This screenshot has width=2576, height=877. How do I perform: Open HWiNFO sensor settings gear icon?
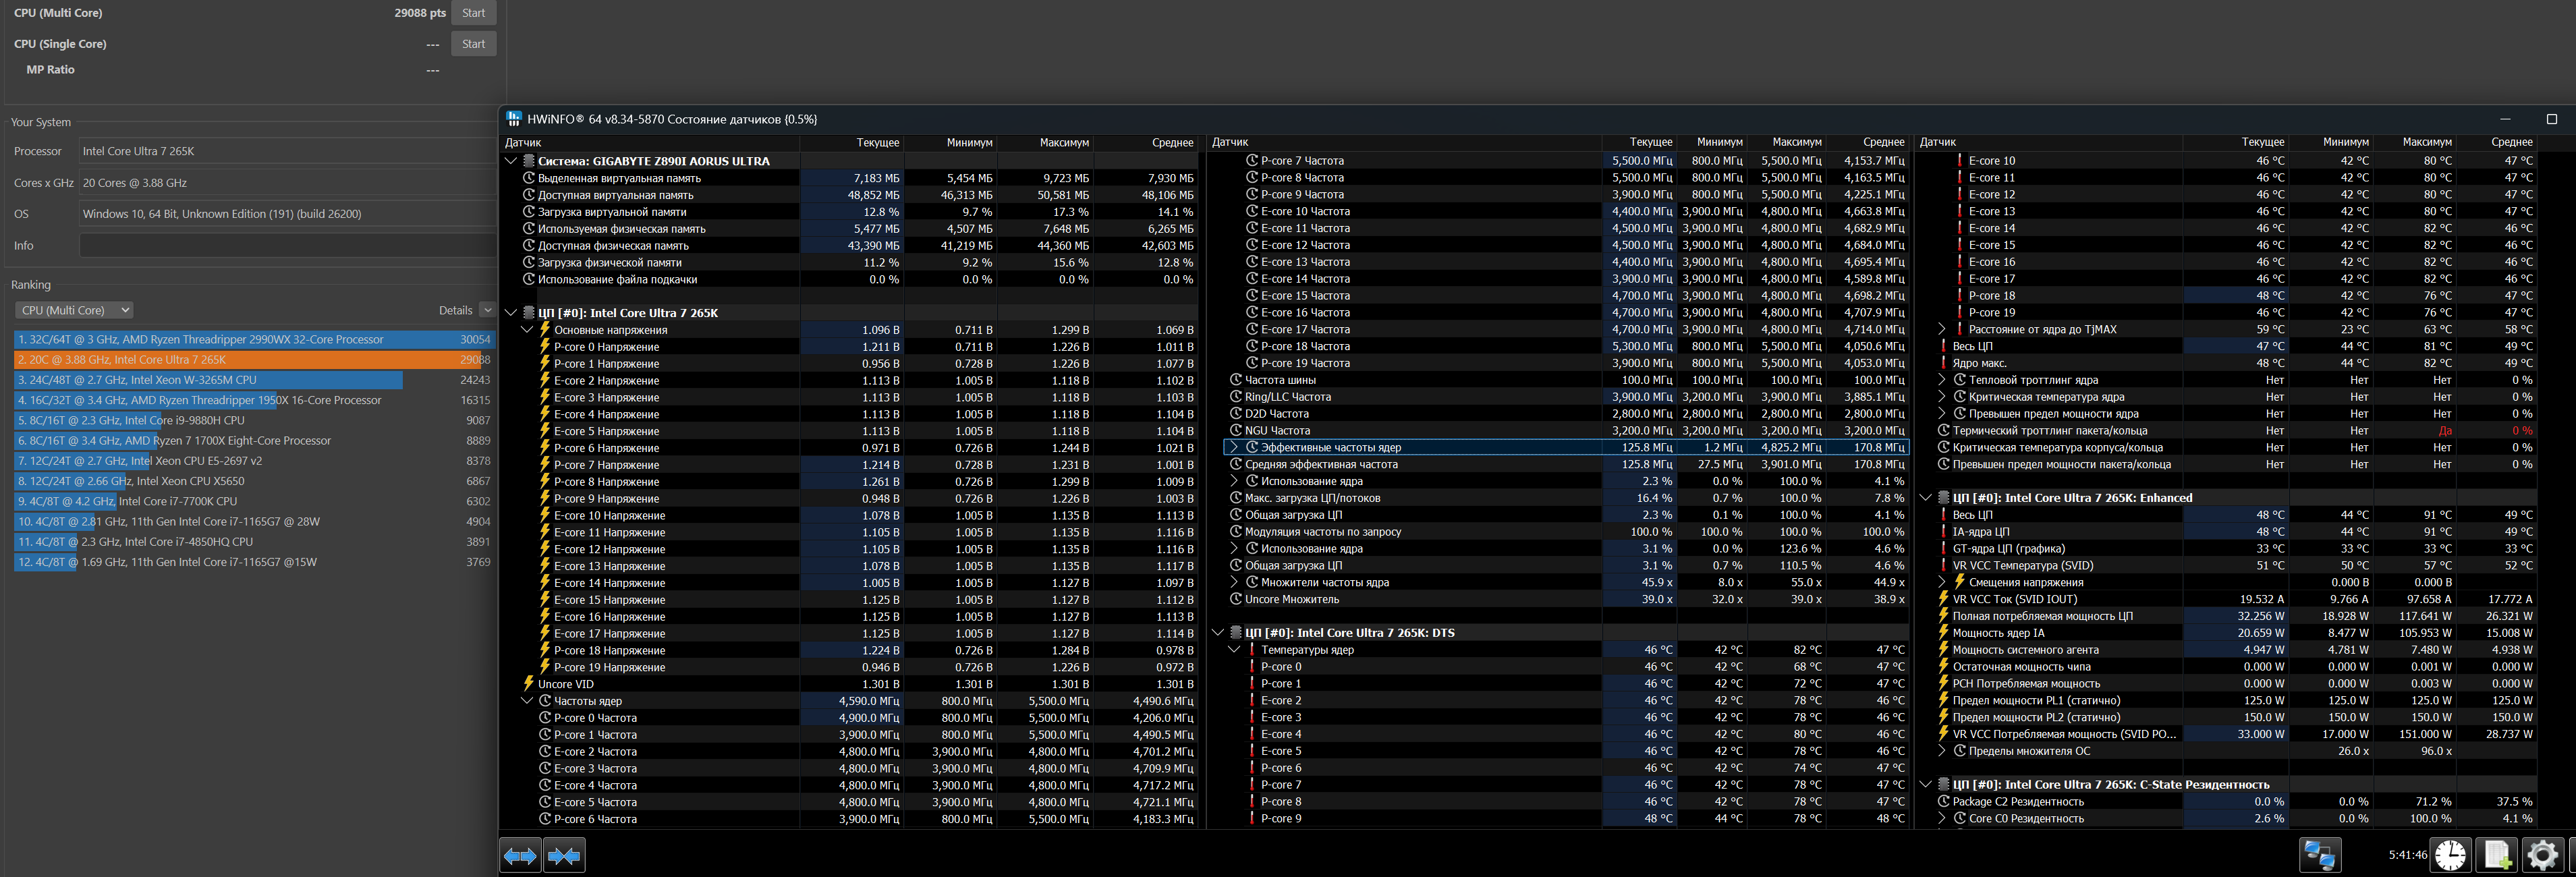pos(2542,856)
